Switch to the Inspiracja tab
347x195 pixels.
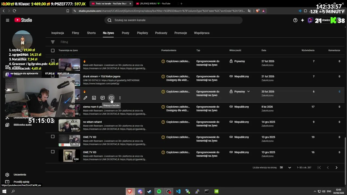coord(58,33)
